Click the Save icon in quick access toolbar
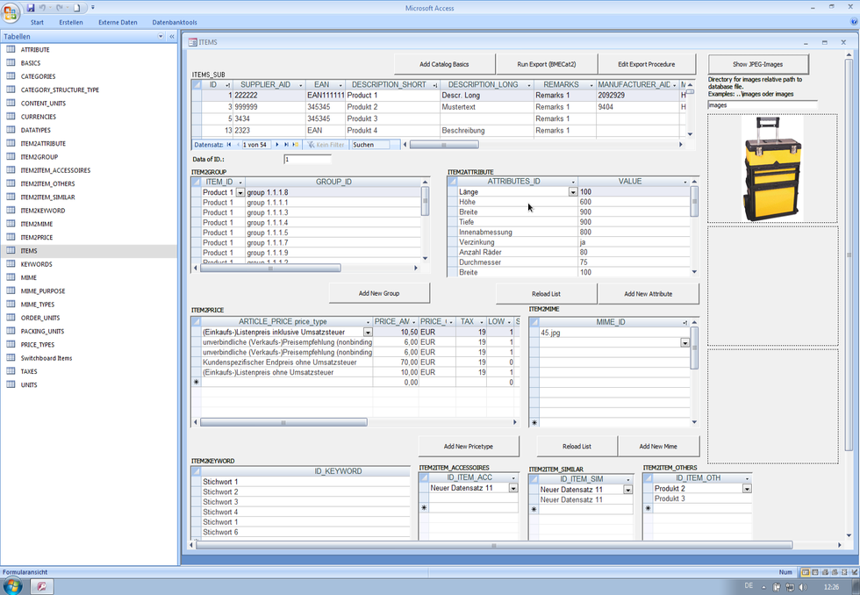 pyautogui.click(x=31, y=8)
